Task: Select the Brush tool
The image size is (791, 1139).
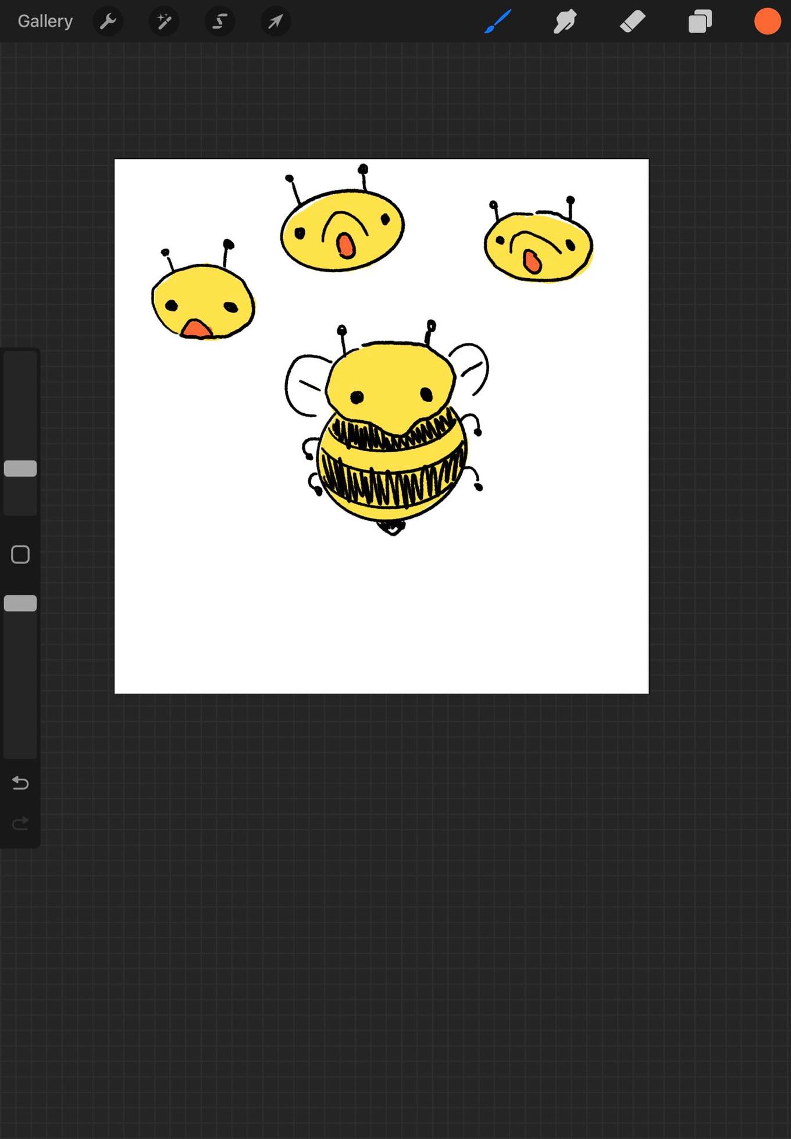Action: [498, 22]
